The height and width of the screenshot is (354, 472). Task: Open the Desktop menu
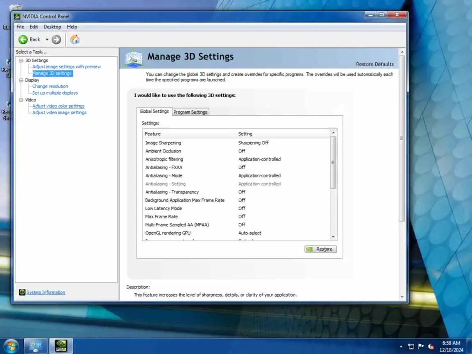pos(52,27)
